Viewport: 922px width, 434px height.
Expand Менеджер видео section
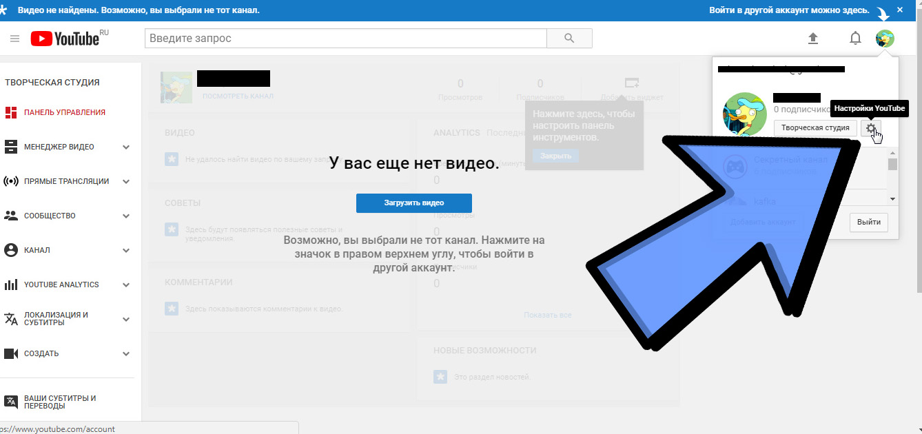click(x=126, y=147)
